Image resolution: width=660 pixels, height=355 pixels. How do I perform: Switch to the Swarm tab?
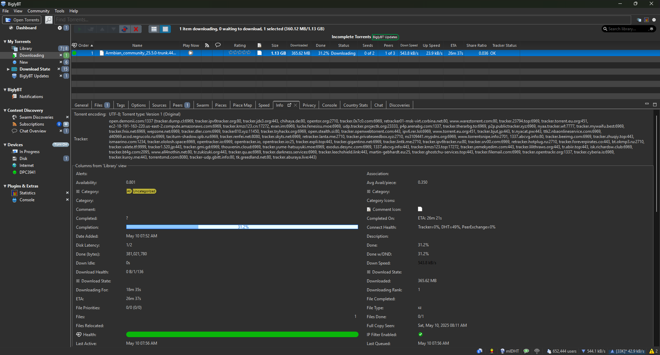(203, 105)
